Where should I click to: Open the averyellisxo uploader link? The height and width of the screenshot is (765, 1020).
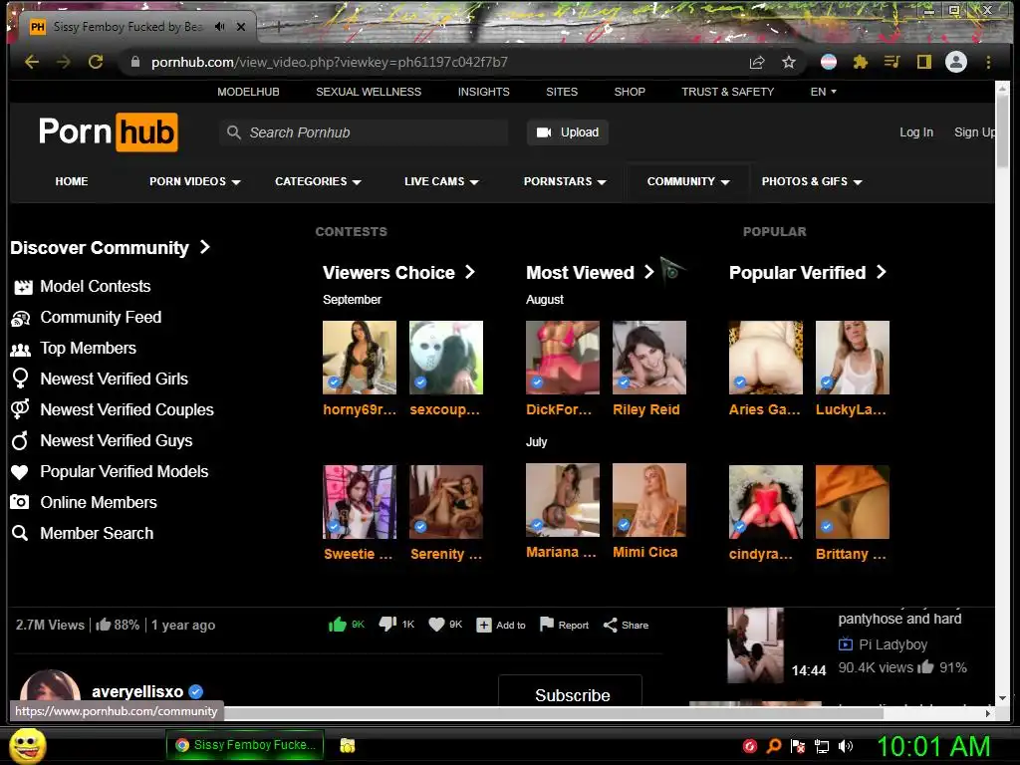click(x=137, y=692)
